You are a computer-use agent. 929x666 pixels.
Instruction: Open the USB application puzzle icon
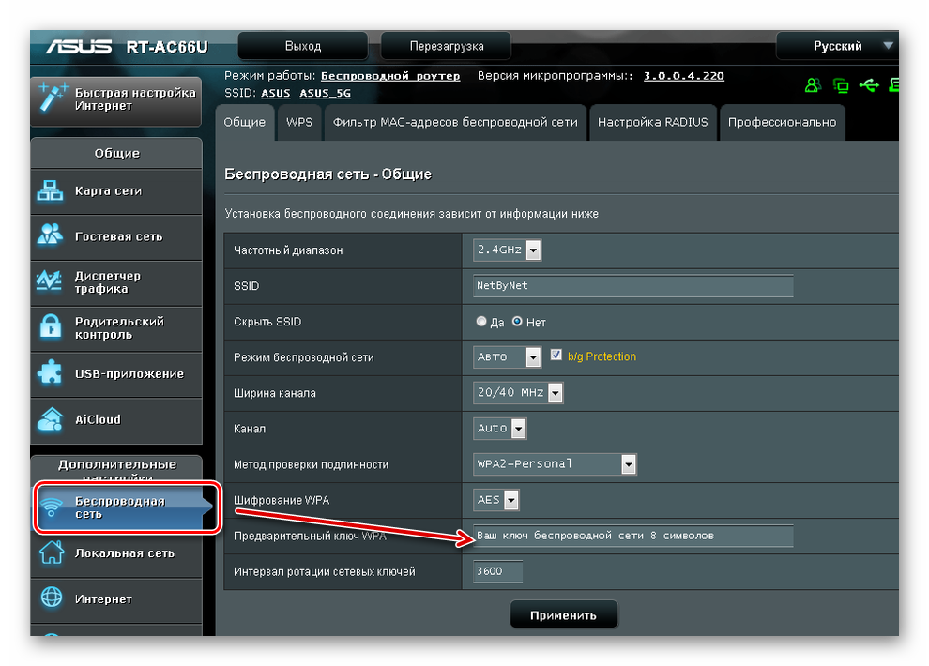tap(50, 374)
